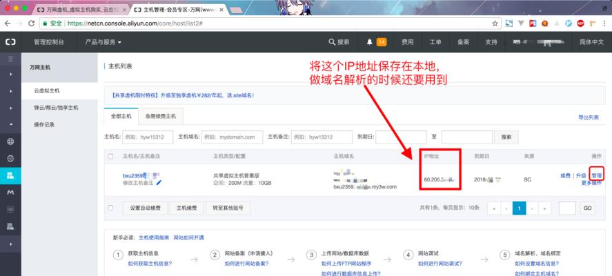The image size is (612, 276).
Task: Expand the 产品与服务 dropdown
Action: pyautogui.click(x=103, y=42)
